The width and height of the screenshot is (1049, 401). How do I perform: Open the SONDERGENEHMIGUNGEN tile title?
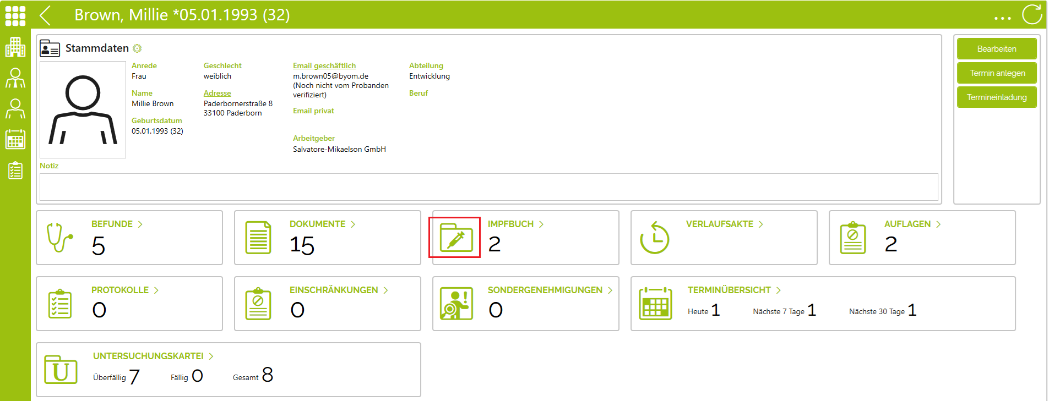[x=545, y=290]
